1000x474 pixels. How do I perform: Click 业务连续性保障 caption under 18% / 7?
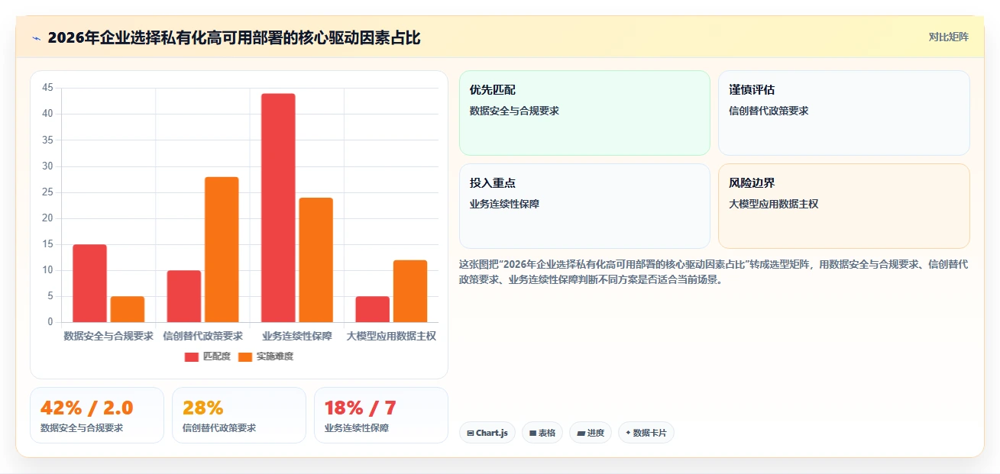coord(357,428)
